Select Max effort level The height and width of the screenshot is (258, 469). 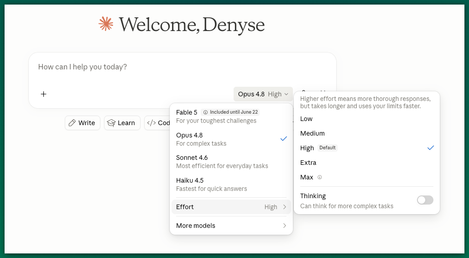tap(367, 177)
